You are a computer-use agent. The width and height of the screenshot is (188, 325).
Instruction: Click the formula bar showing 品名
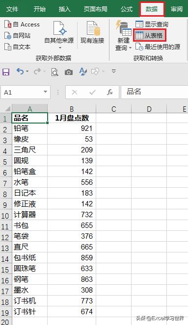pos(155,92)
